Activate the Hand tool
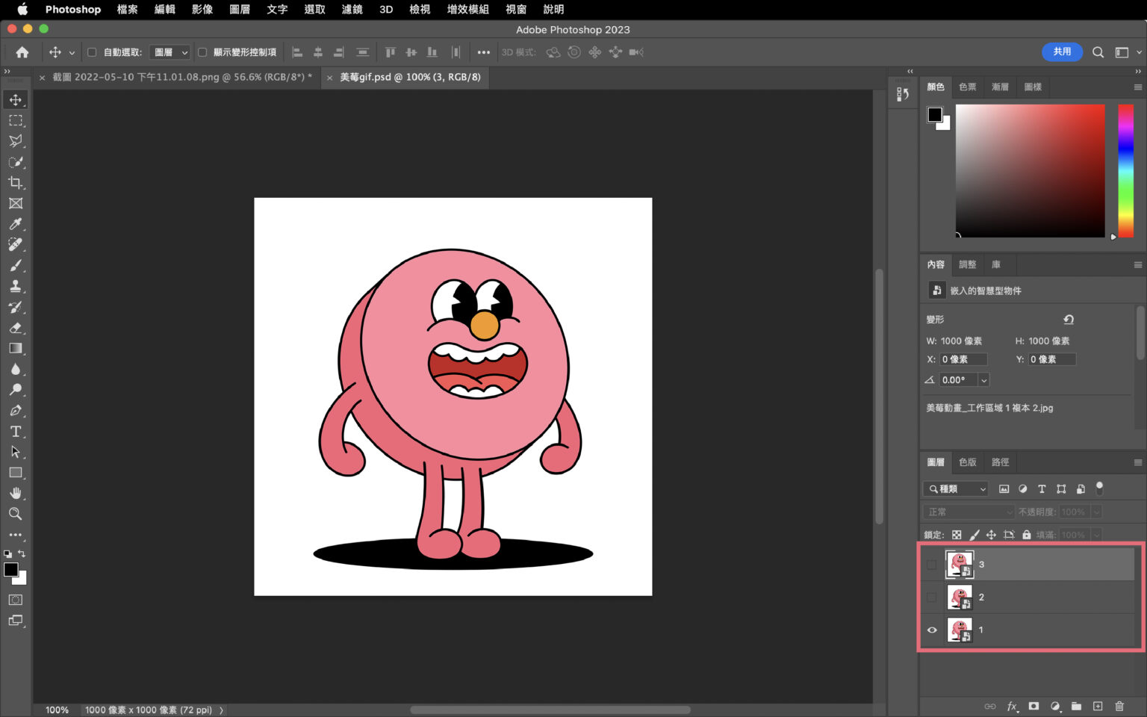Image resolution: width=1147 pixels, height=717 pixels. point(16,494)
